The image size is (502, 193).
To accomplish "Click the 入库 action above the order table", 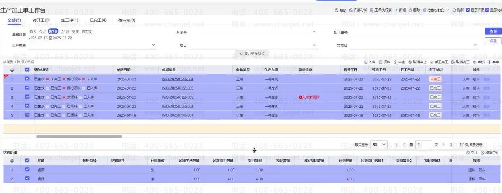I will click(370, 62).
